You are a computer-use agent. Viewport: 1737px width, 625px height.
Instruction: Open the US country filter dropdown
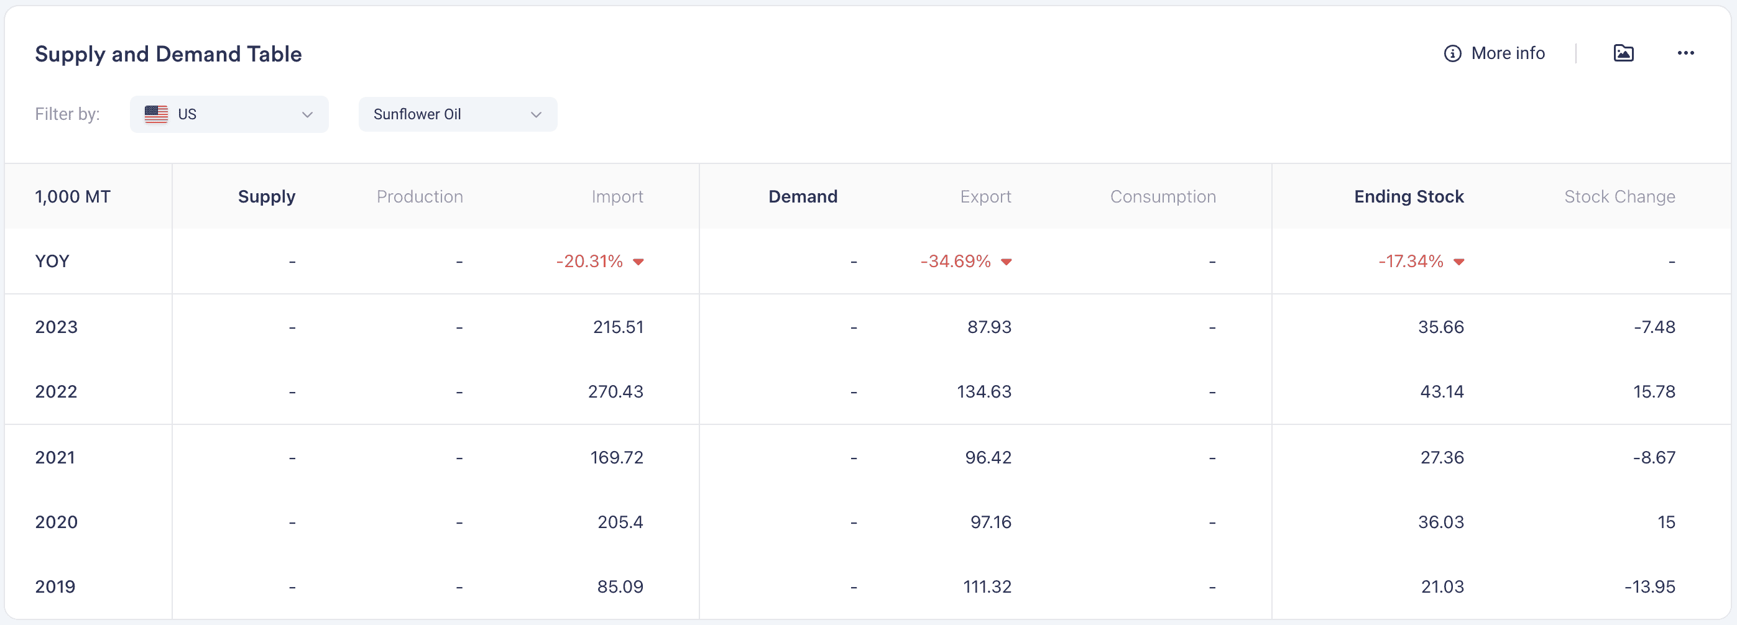point(229,114)
